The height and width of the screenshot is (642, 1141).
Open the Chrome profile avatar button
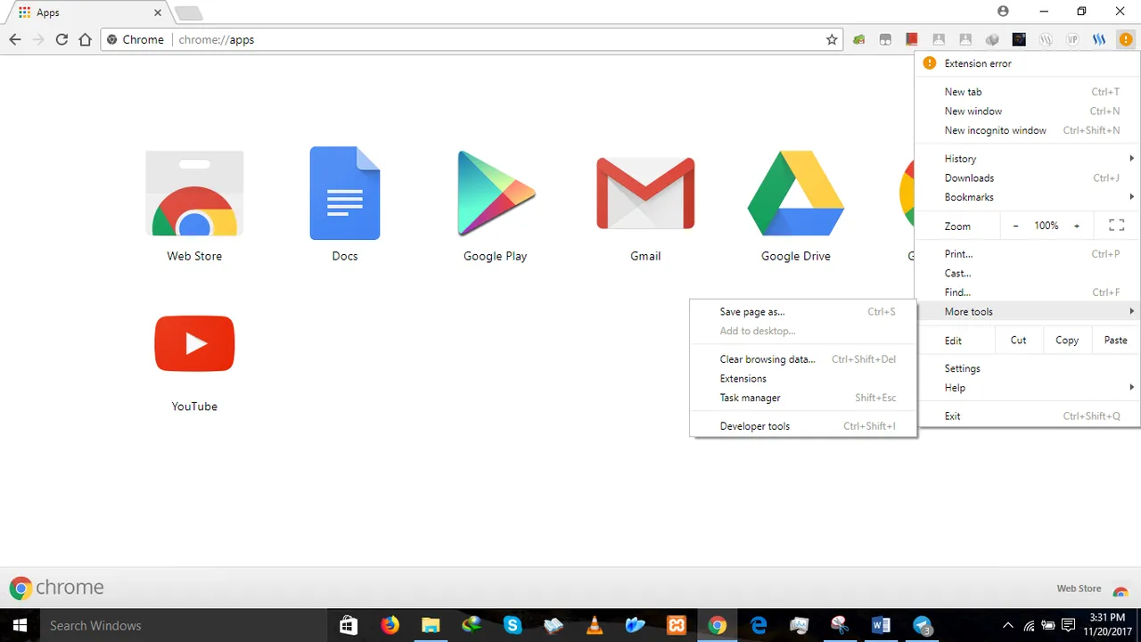(x=1003, y=12)
